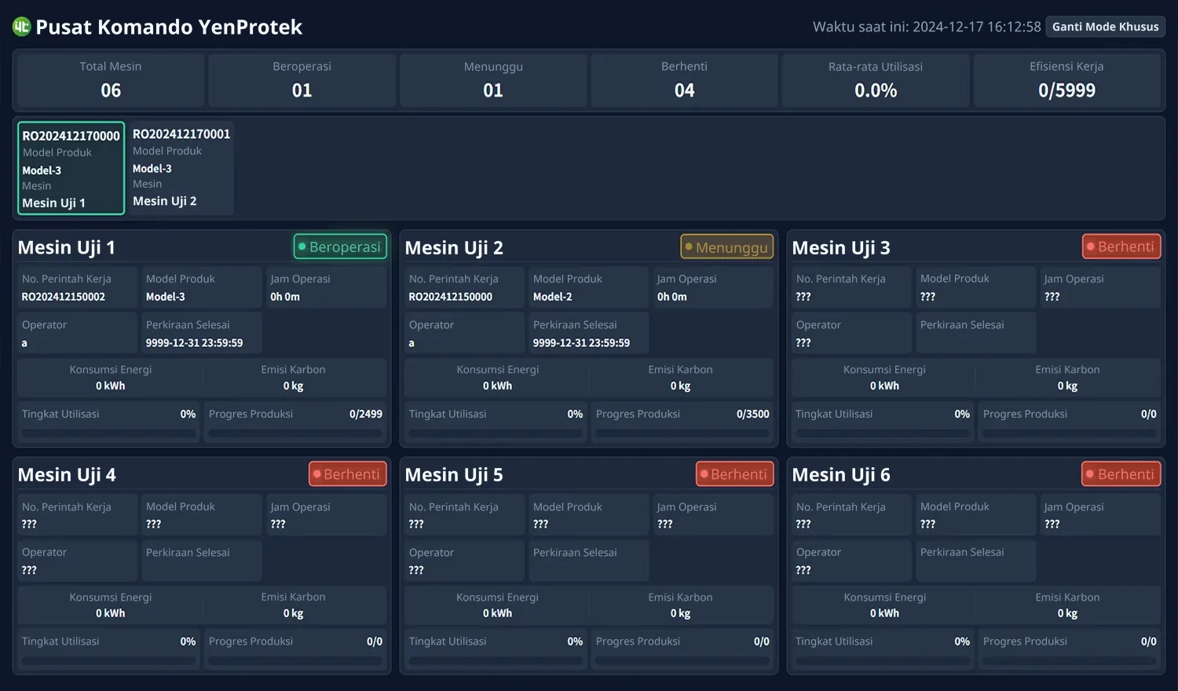This screenshot has height=691, width=1178.
Task: Click Operator field in Mesin Uji 6
Action: pyautogui.click(x=851, y=561)
